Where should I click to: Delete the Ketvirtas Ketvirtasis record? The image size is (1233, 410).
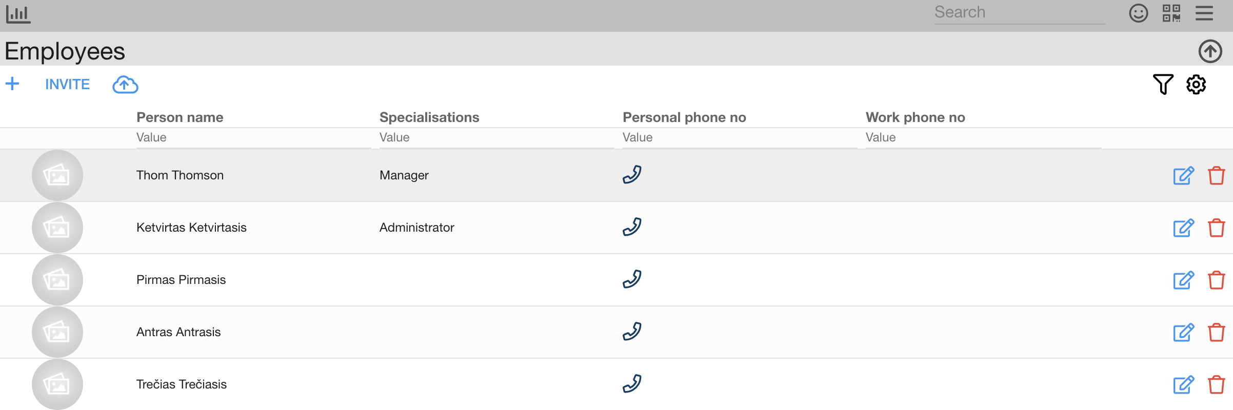(x=1217, y=228)
